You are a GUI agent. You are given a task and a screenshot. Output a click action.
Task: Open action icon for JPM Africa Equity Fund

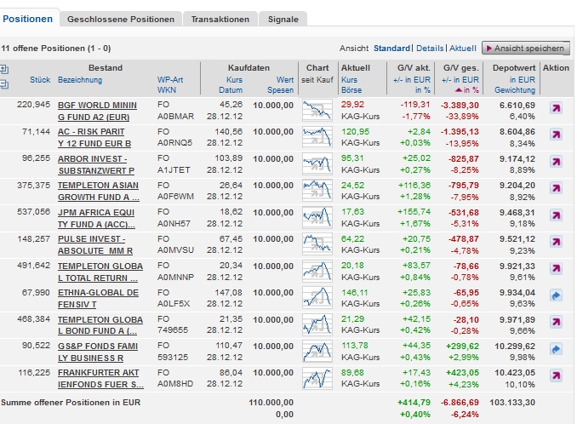coord(556,215)
